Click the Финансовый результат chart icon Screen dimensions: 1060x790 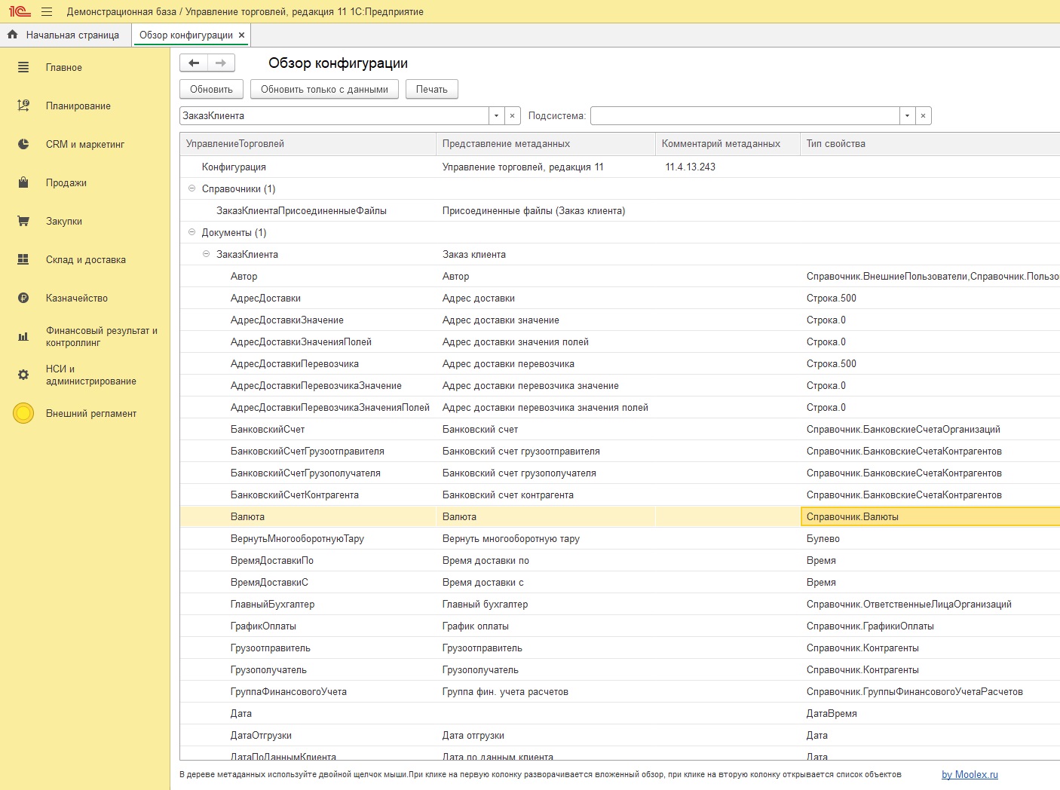tap(23, 336)
